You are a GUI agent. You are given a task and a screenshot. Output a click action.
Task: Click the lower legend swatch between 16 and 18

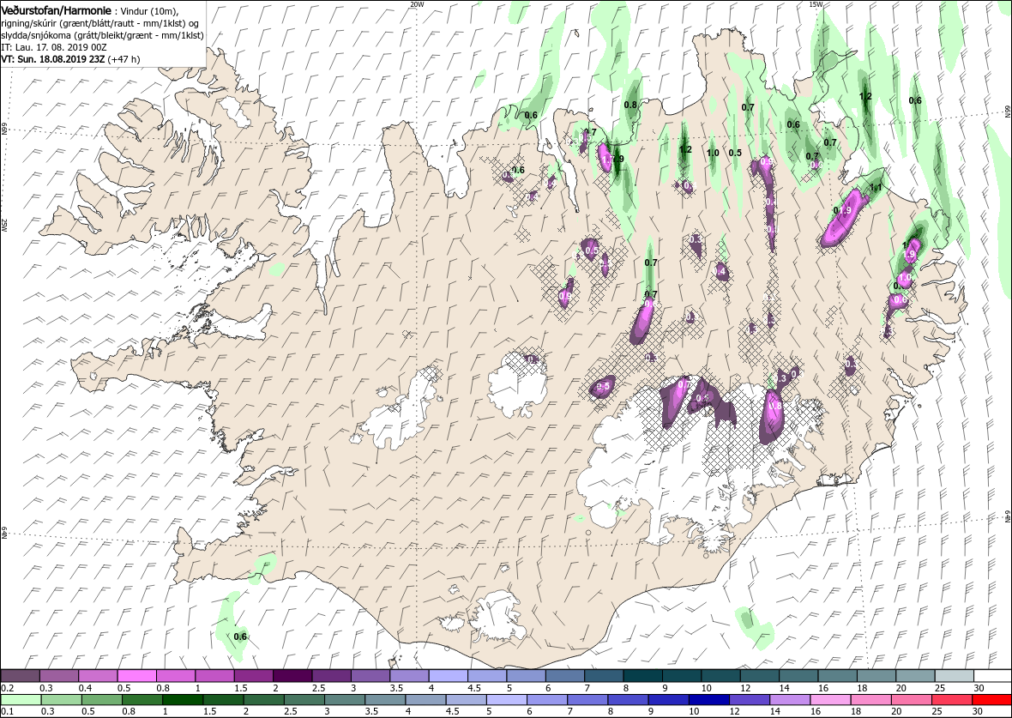(x=831, y=700)
